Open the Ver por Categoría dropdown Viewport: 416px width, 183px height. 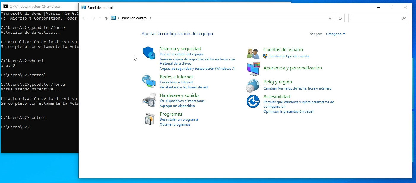[x=335, y=34]
